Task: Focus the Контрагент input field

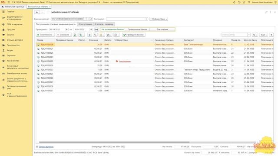Action: 126,19
